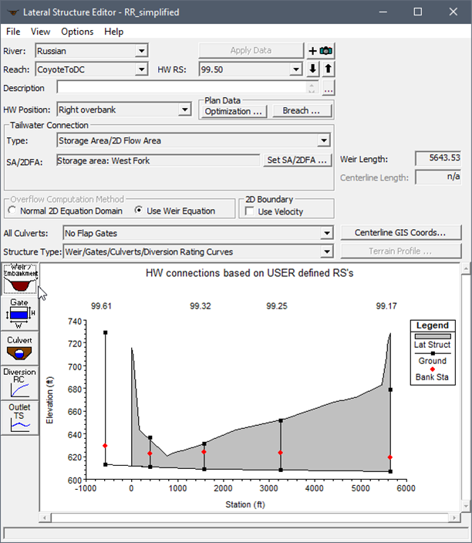The width and height of the screenshot is (472, 543).
Task: Click the 99.61 cross section label
Action: click(x=101, y=306)
